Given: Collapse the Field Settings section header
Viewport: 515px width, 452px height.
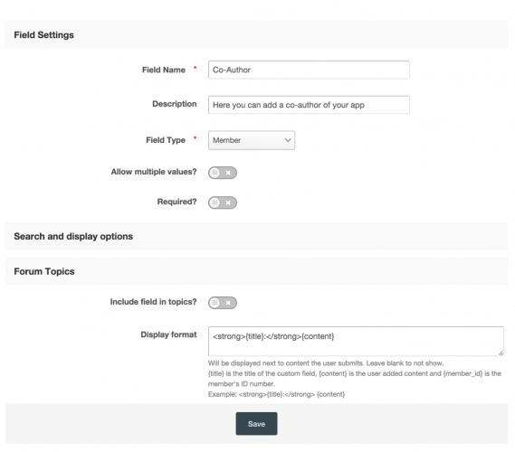Looking at the screenshot, I should tap(256, 34).
